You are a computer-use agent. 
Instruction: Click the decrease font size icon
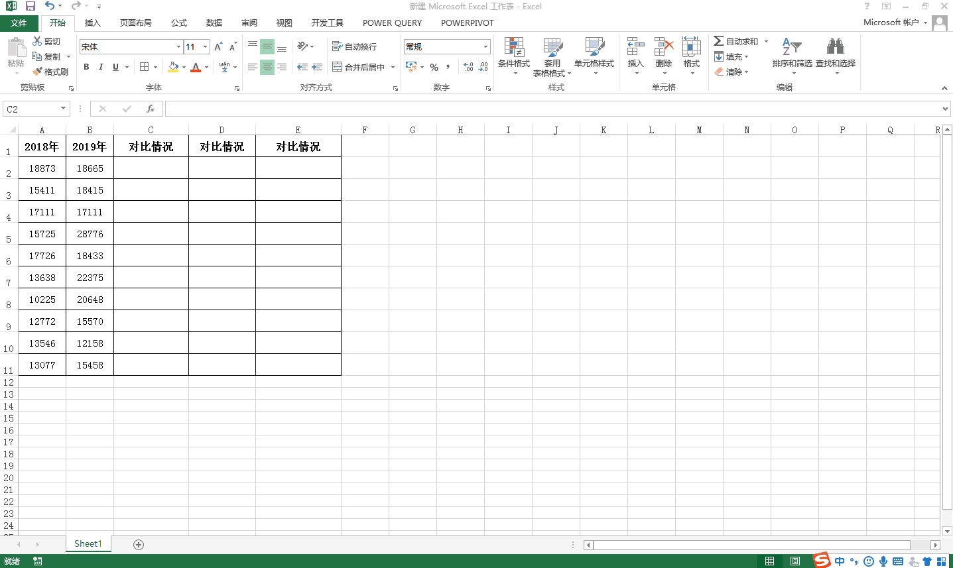click(233, 47)
